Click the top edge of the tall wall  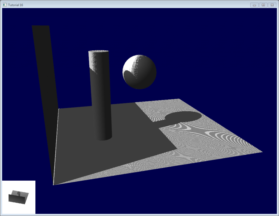click(41, 26)
